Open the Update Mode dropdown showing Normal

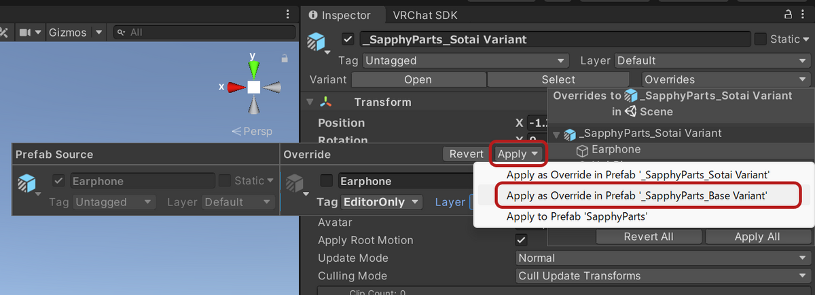(662, 258)
